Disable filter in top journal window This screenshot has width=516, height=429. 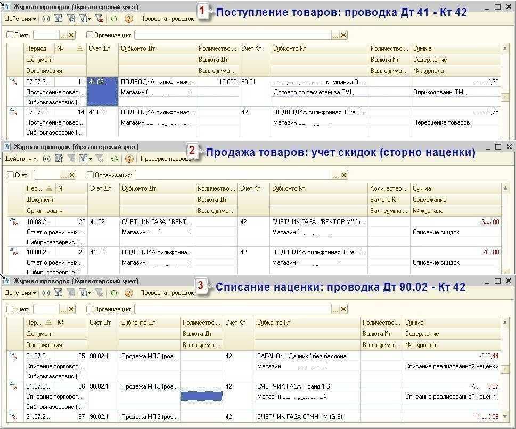[99, 19]
